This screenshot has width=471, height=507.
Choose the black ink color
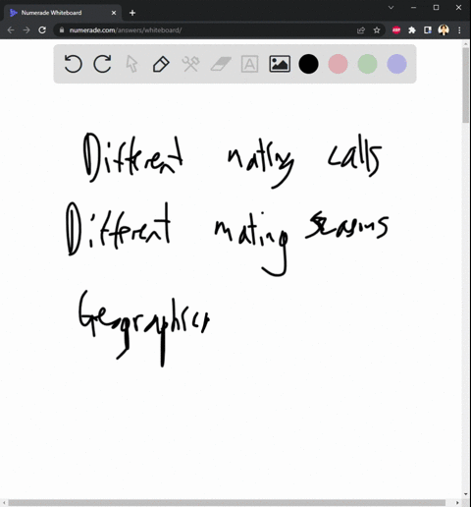pyautogui.click(x=308, y=64)
